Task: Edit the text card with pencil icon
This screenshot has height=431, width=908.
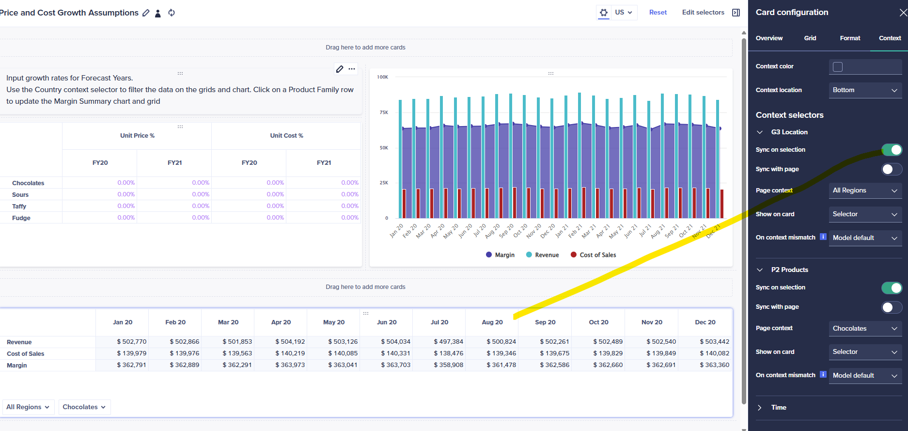Action: [x=340, y=69]
